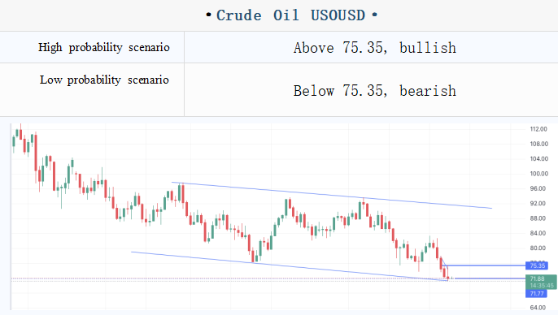
Task: Click the 104.00 axis value
Action: click(x=538, y=159)
